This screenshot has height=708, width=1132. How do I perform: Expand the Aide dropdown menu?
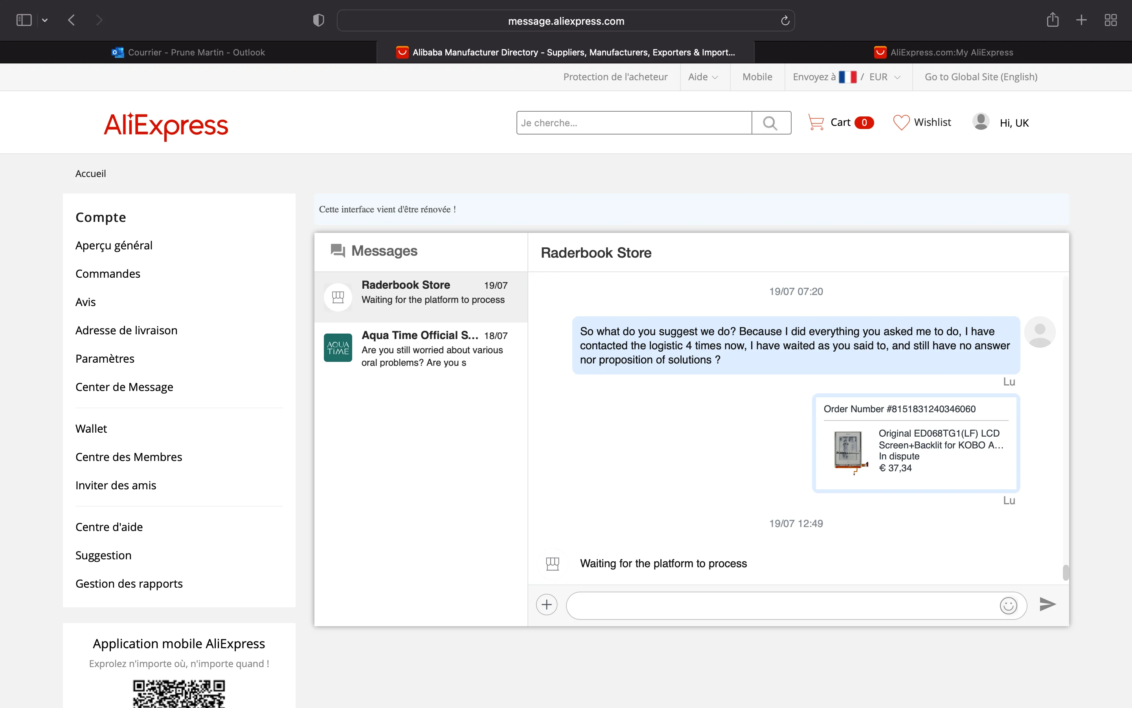pos(703,77)
